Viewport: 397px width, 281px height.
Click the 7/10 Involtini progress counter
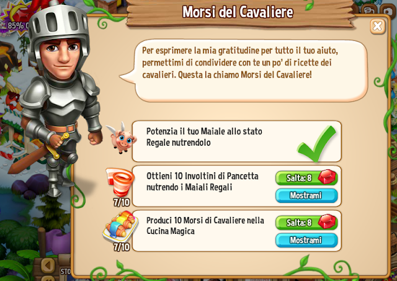coord(122,202)
